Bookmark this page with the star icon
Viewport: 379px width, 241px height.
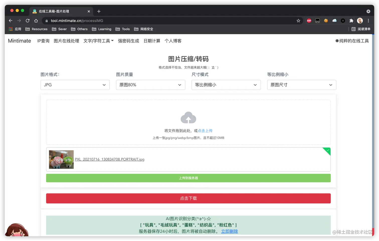[x=298, y=21]
